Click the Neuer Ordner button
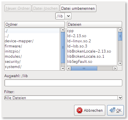The image size is (128, 120). (x=18, y=8)
